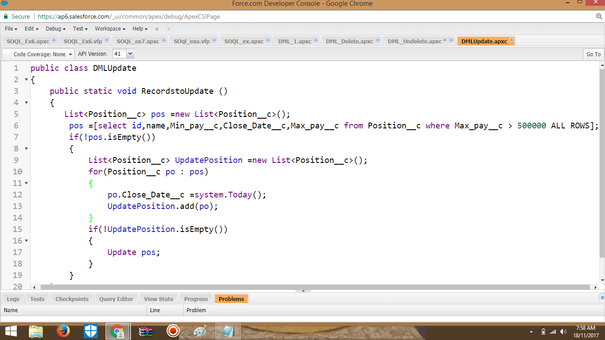This screenshot has height=340, width=605.
Task: Collapse the method block at line 4
Action: (26, 103)
